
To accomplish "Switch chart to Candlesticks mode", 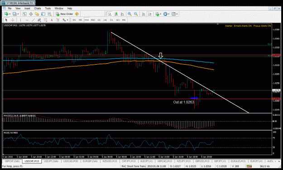I will (x=116, y=14).
